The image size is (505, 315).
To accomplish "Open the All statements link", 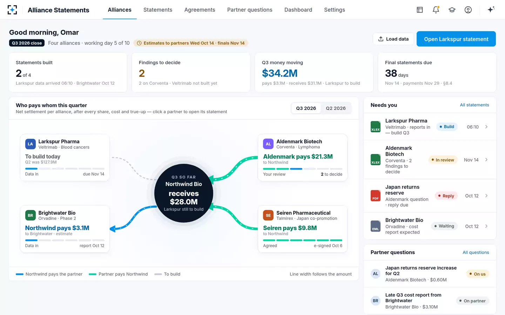I will (474, 105).
